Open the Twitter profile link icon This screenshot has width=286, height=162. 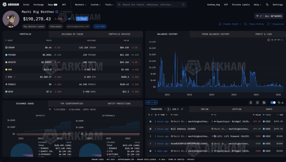69,19
